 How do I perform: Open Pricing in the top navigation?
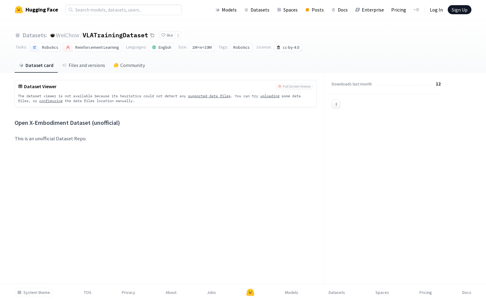pyautogui.click(x=399, y=10)
